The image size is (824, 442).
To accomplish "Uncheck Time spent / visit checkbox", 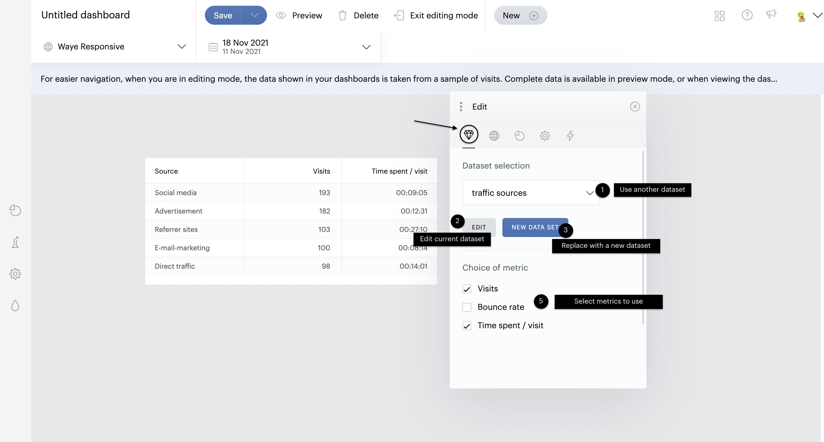I will pos(467,326).
